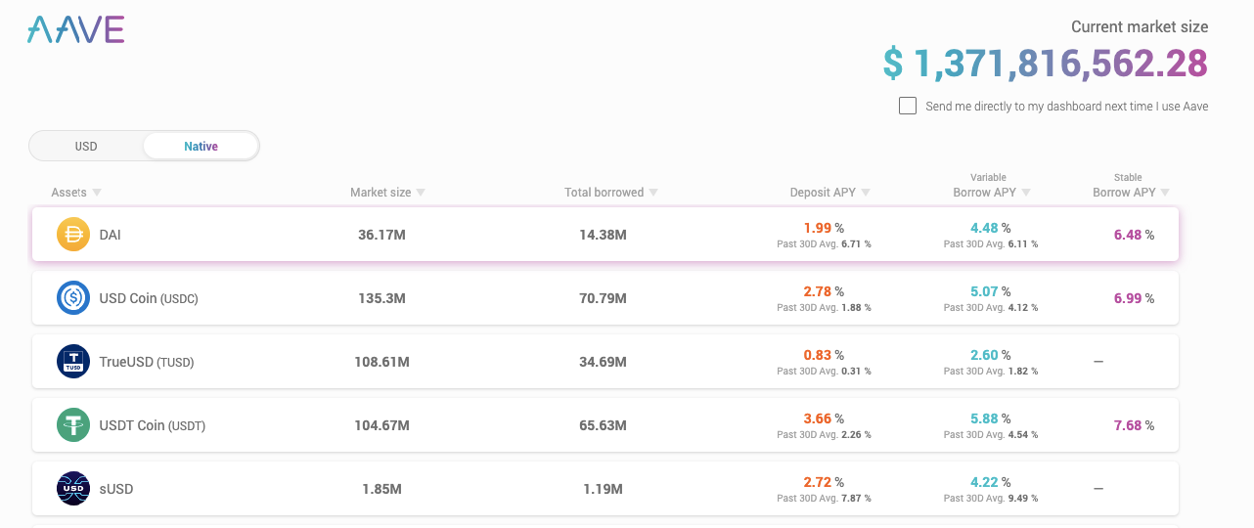Click DAI stable borrow APY 6.48 %
Image resolution: width=1254 pixels, height=528 pixels.
click(1134, 235)
